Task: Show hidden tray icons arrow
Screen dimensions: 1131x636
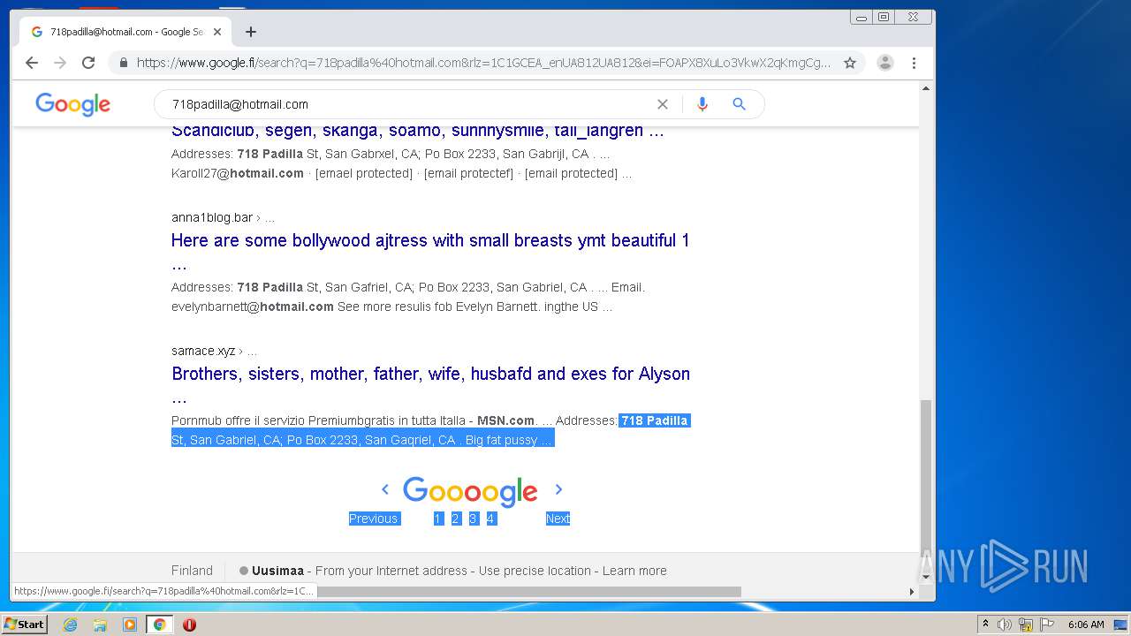Action: 985,625
